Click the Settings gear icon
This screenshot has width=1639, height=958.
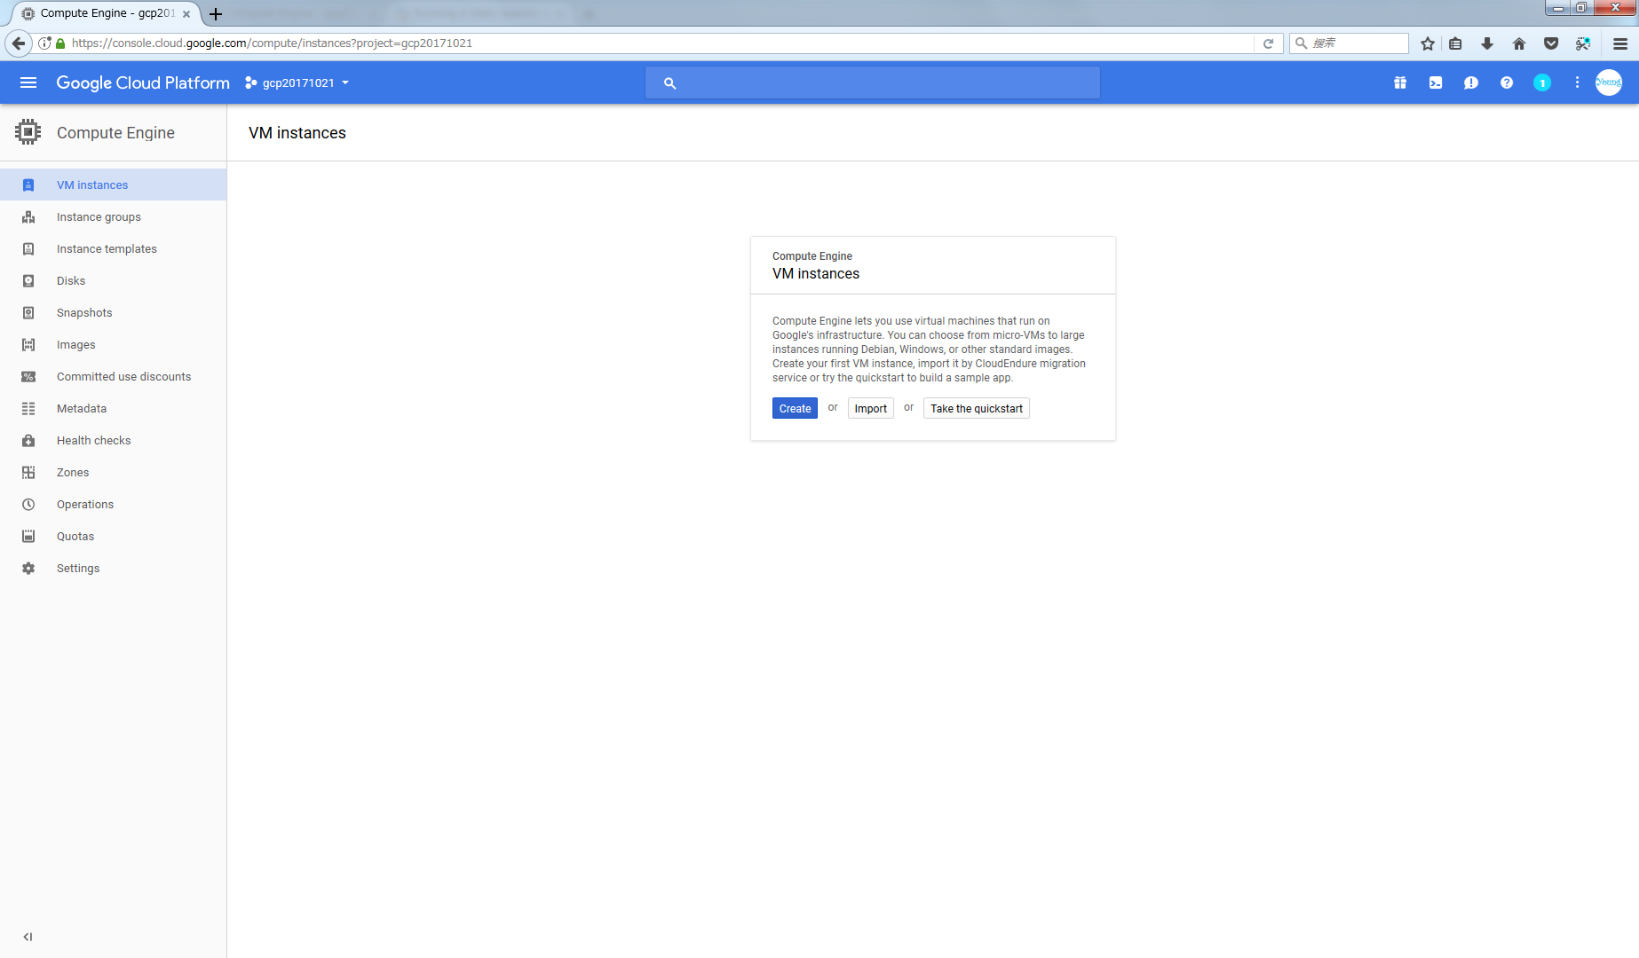pyautogui.click(x=28, y=568)
